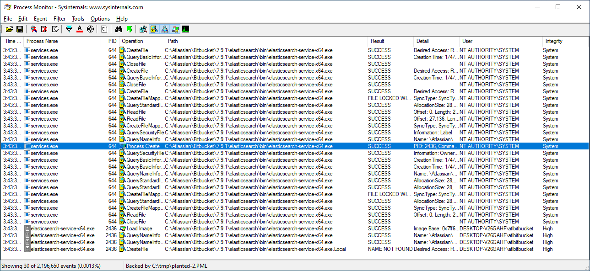590x271 pixels.
Task: Open the Filter dialog funnel icon
Action: pos(69,29)
